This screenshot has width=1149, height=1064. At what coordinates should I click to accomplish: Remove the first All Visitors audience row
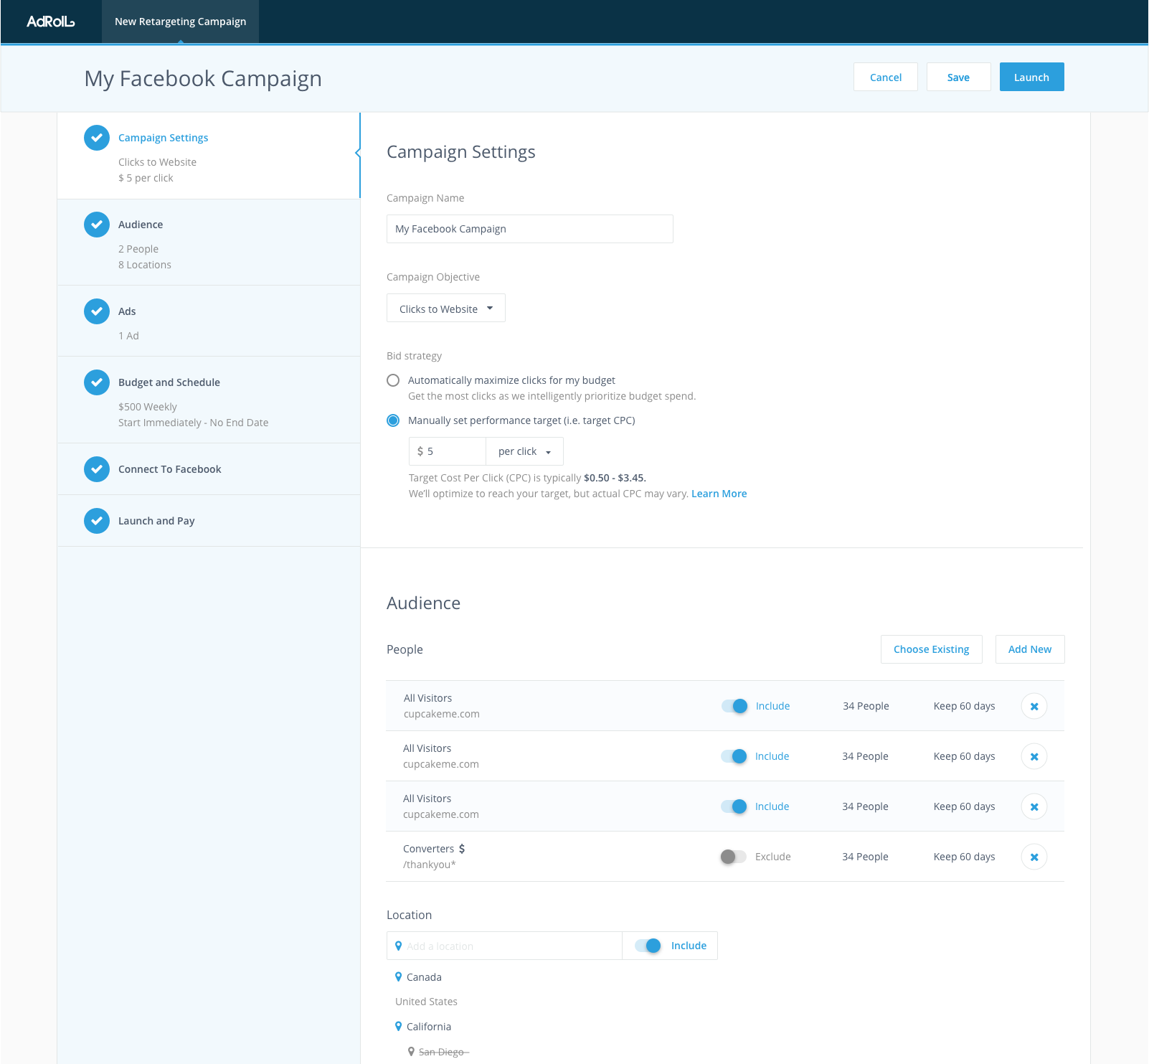pyautogui.click(x=1034, y=706)
